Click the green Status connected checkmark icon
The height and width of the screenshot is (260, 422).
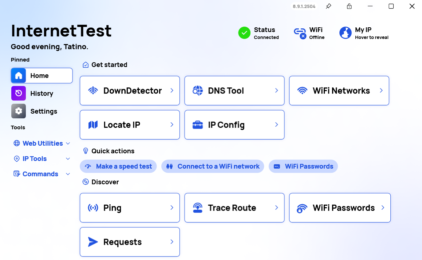click(x=244, y=33)
